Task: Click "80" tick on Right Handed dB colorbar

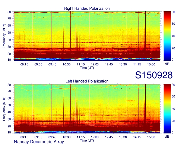Action: point(173,12)
